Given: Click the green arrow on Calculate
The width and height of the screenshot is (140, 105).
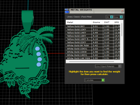Looking at the screenshot, I should click(x=103, y=80).
